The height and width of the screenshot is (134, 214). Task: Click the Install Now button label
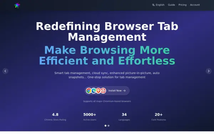115,91
